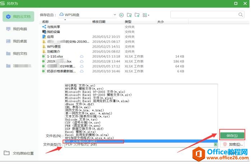Choose WPS加密文档格式(*.xlsx;*.xls) type
This screenshot has width=251, height=164.
[x=90, y=138]
